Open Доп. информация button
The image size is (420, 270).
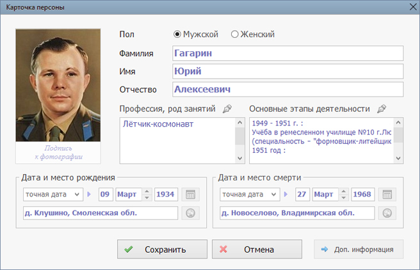359,249
